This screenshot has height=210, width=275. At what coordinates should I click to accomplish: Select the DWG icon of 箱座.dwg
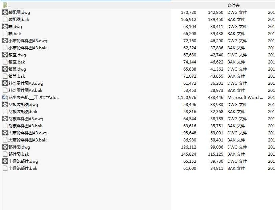pyautogui.click(x=5, y=55)
